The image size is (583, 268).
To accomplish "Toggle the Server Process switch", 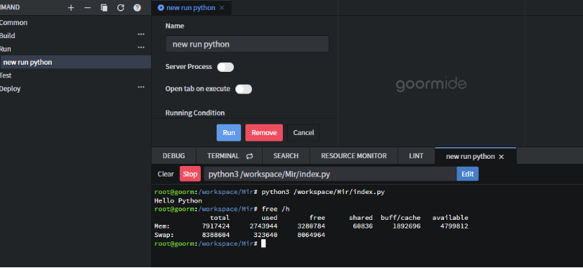I will (225, 68).
